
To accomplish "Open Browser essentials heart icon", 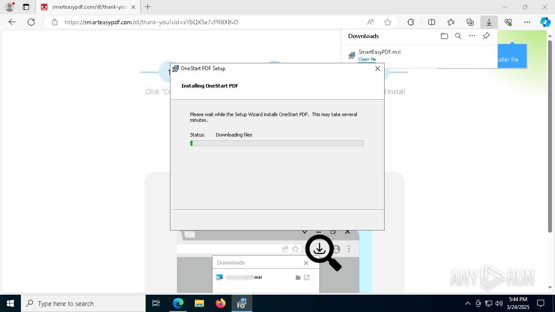I will pos(508,22).
